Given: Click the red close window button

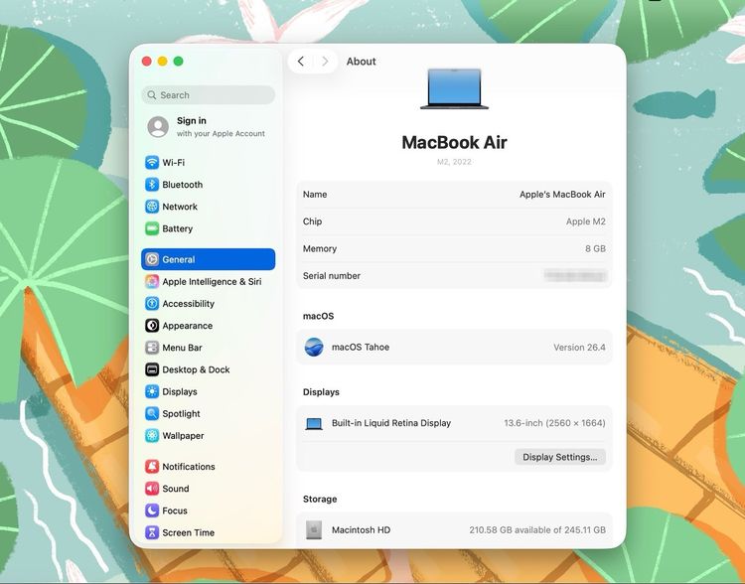Looking at the screenshot, I should (x=147, y=62).
